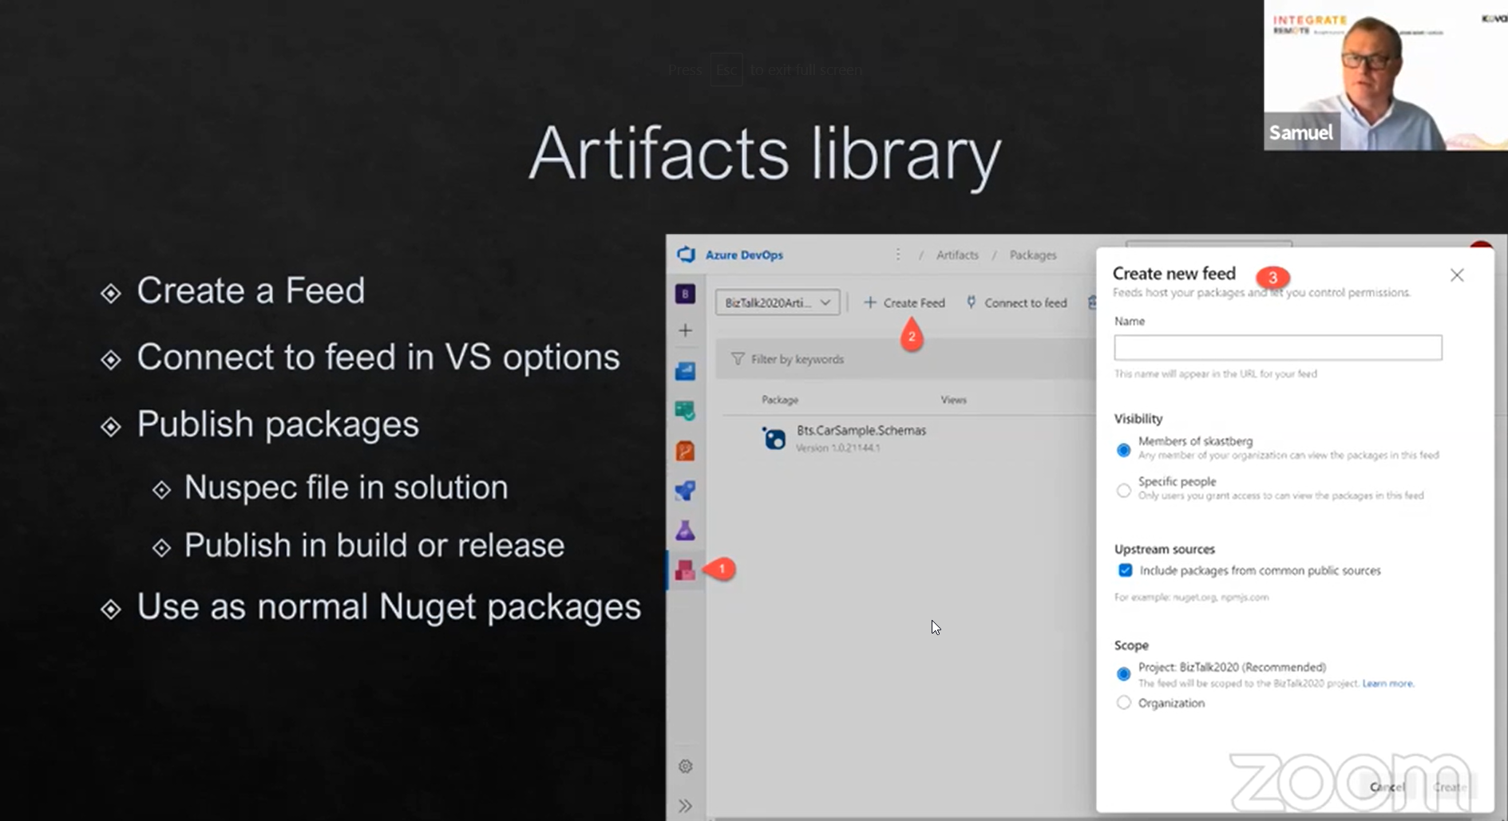Select Specific people visibility option
Image resolution: width=1508 pixels, height=821 pixels.
click(1123, 490)
